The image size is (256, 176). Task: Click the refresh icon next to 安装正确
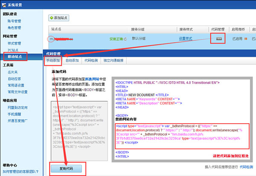click(125, 39)
